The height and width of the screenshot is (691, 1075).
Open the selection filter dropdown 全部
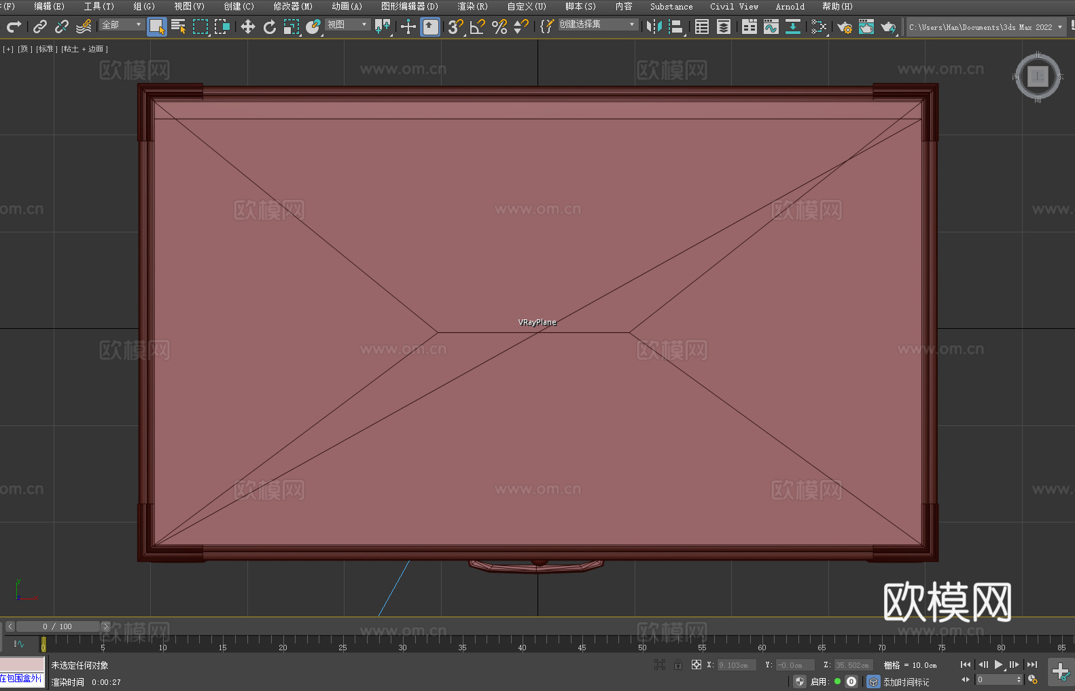[122, 24]
